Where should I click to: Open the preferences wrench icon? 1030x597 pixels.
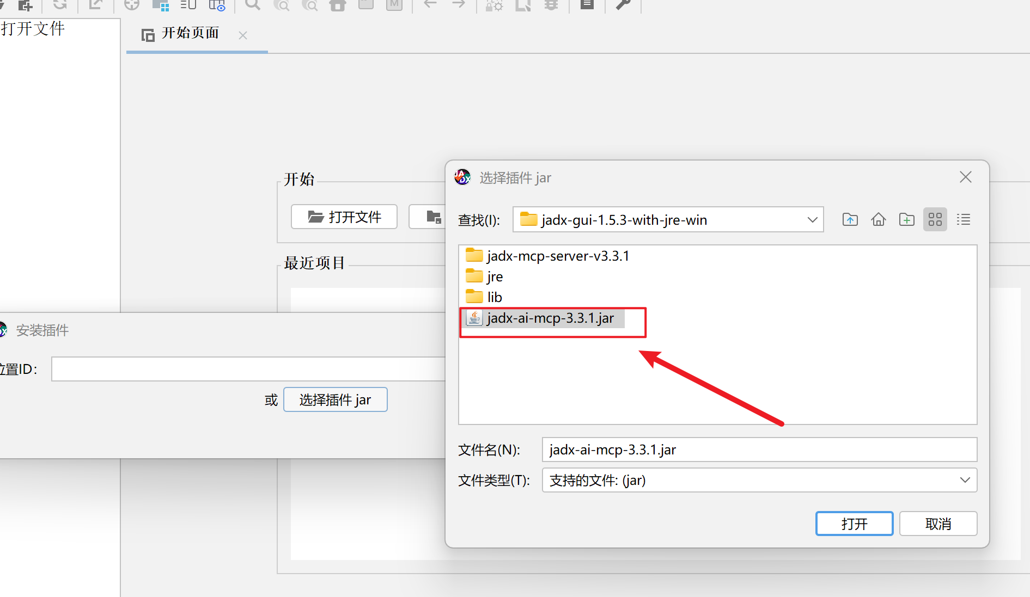(x=623, y=5)
